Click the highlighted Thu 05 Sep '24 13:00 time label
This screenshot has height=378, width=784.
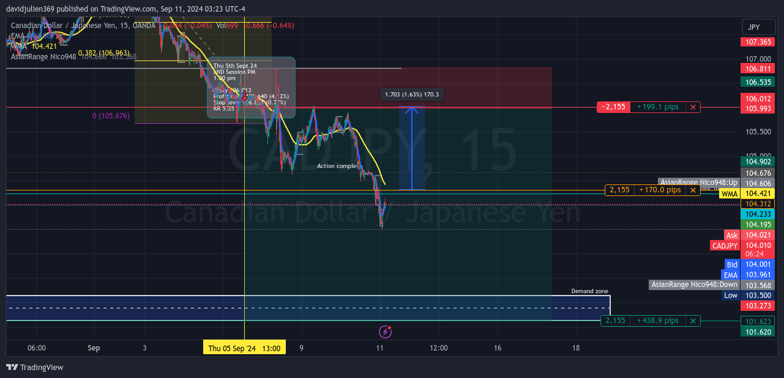coord(244,348)
